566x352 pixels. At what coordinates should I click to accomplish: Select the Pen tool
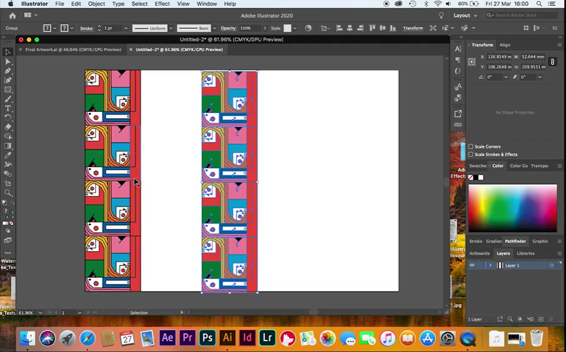click(x=8, y=71)
